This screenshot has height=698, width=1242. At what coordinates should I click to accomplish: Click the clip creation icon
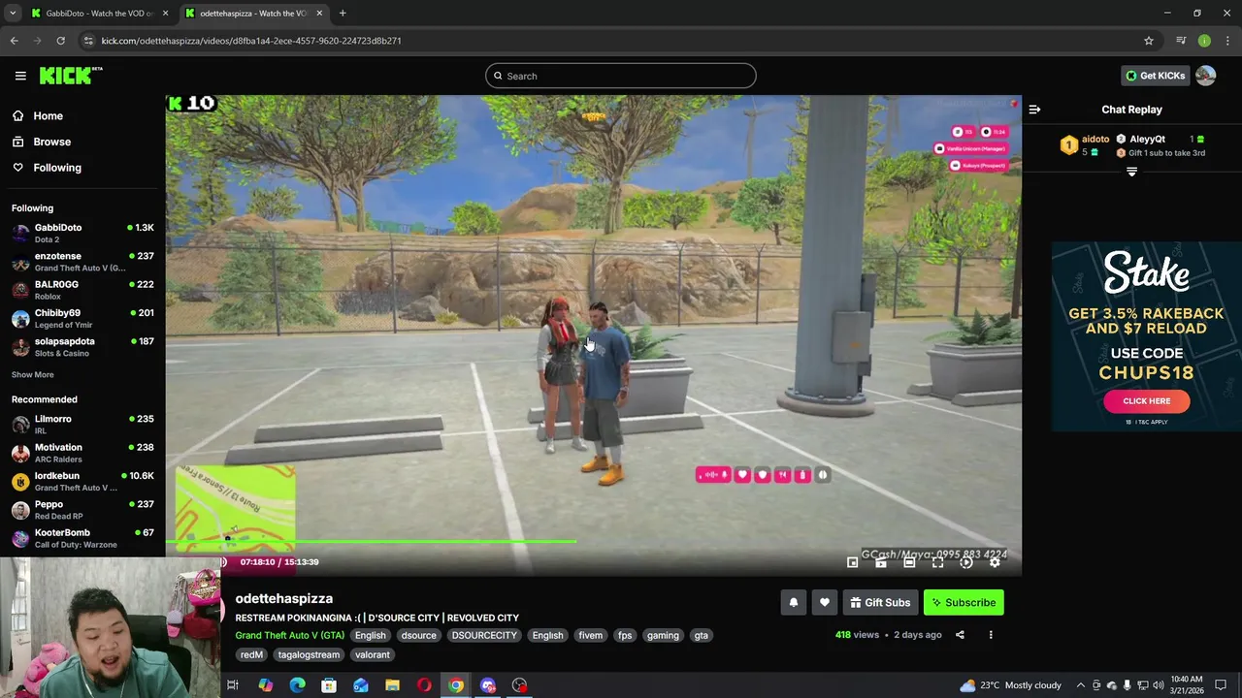pos(881,562)
